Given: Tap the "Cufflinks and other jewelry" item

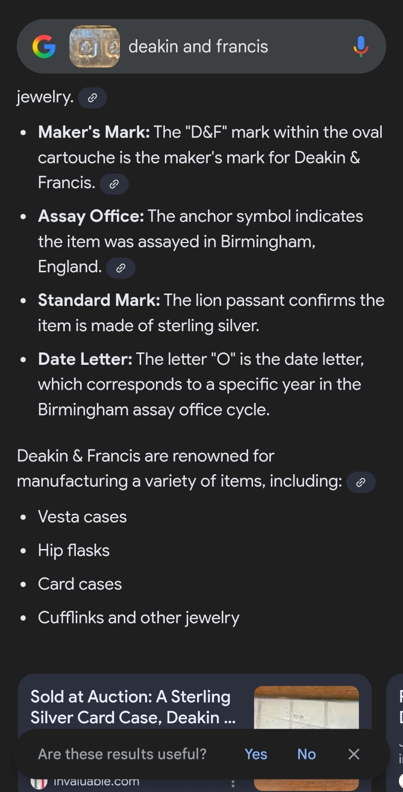Looking at the screenshot, I should tap(139, 618).
